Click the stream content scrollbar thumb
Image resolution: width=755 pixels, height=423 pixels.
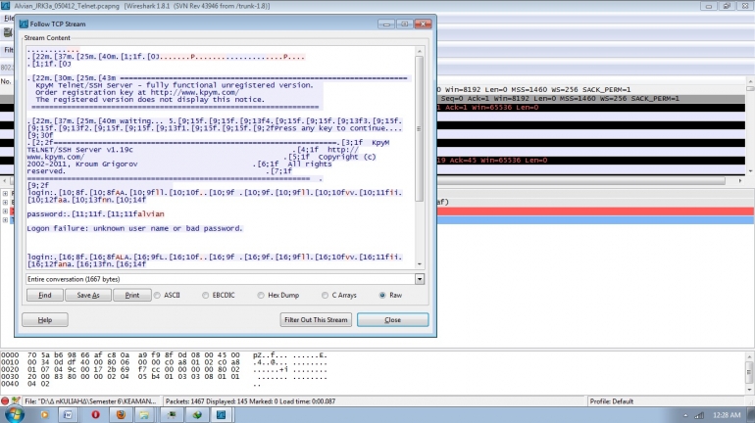tap(420, 129)
